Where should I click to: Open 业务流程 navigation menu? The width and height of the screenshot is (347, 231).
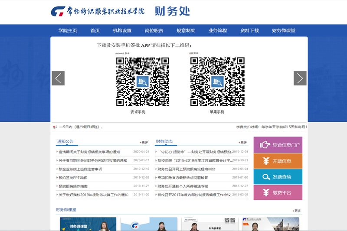coord(218,30)
